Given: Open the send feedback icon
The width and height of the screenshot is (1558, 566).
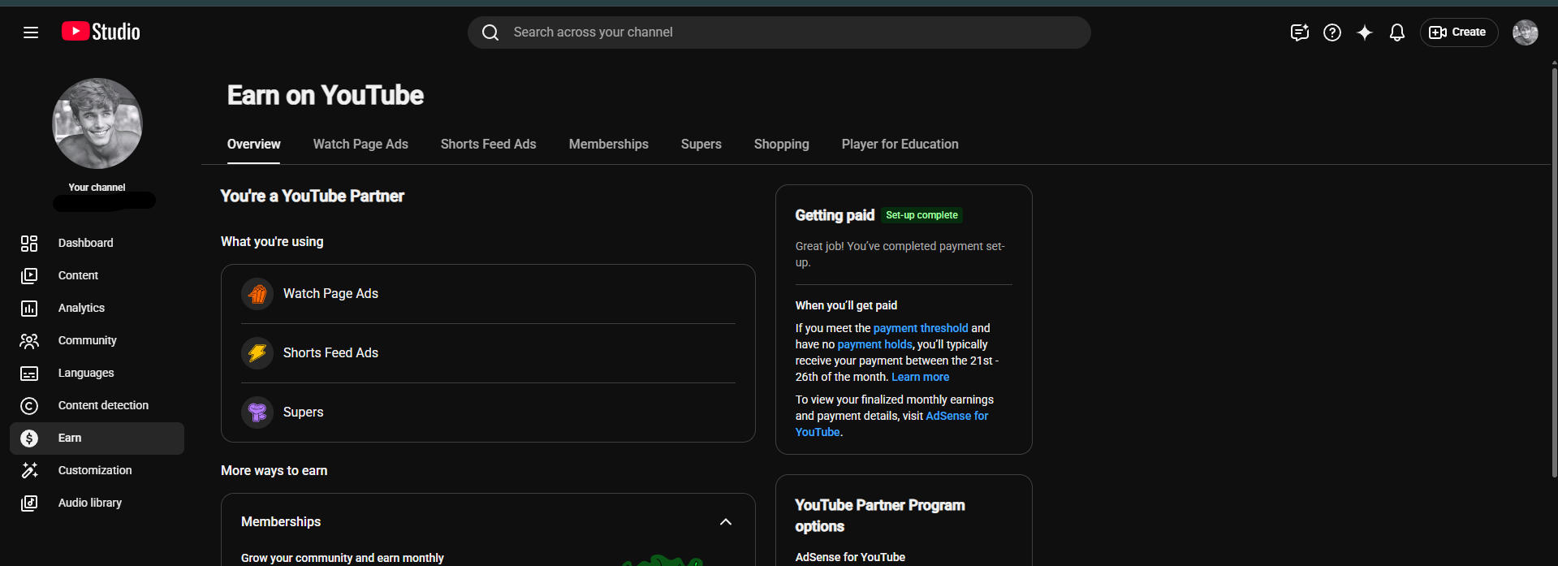Looking at the screenshot, I should tap(1300, 32).
